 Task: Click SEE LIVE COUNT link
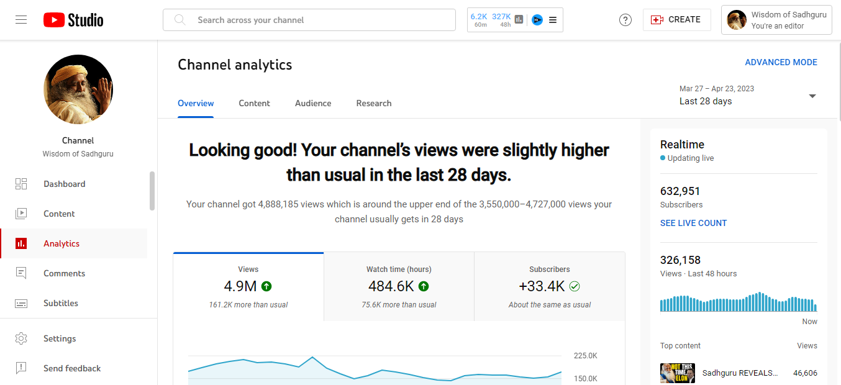pyautogui.click(x=693, y=223)
